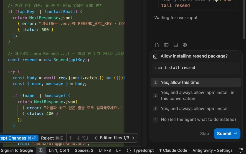Viewport: 246px width, 154px height.
Task: Click 'const { name, message } = body;' line
Action: pyautogui.click(x=50, y=84)
